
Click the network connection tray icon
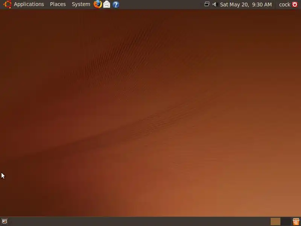point(207,4)
